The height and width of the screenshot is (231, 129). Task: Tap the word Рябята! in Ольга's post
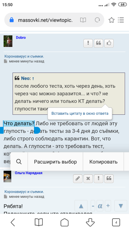(x=13, y=206)
